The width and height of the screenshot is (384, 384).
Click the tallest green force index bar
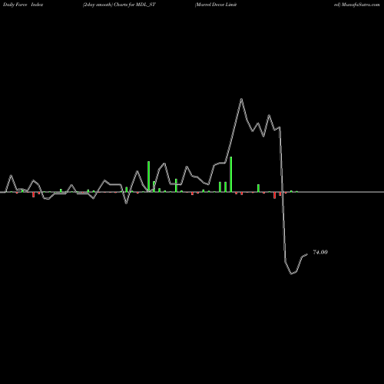click(x=230, y=174)
